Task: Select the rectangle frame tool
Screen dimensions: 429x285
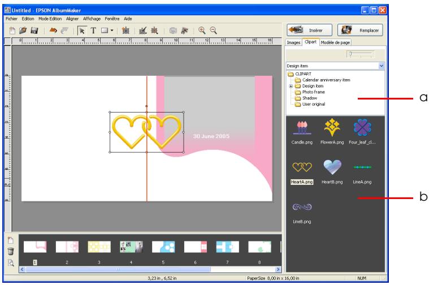Action: click(105, 31)
